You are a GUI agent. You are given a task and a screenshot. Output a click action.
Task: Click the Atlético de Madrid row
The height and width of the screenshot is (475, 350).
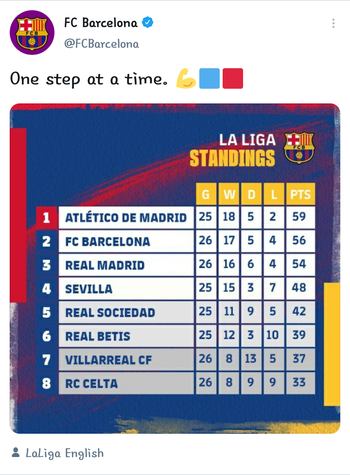(x=175, y=218)
